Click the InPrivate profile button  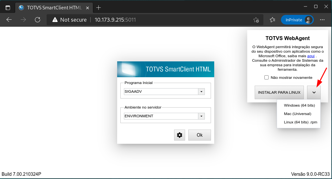click(x=297, y=20)
